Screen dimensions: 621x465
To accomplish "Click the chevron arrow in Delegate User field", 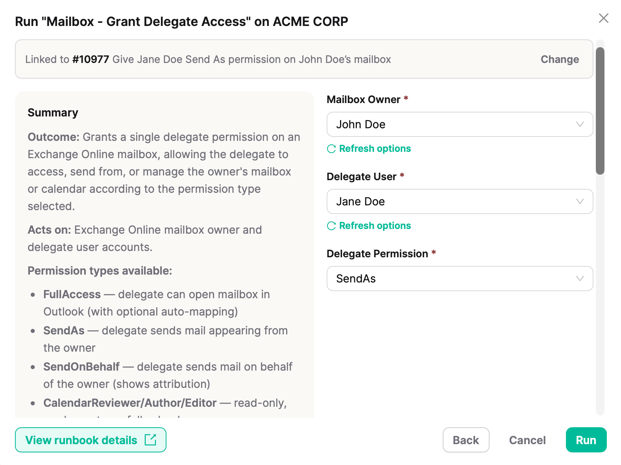I will tap(580, 201).
